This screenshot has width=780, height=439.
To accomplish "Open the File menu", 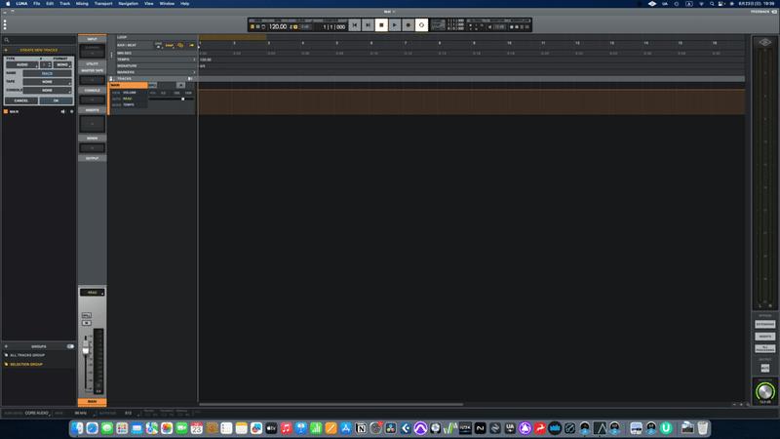I will (36, 4).
